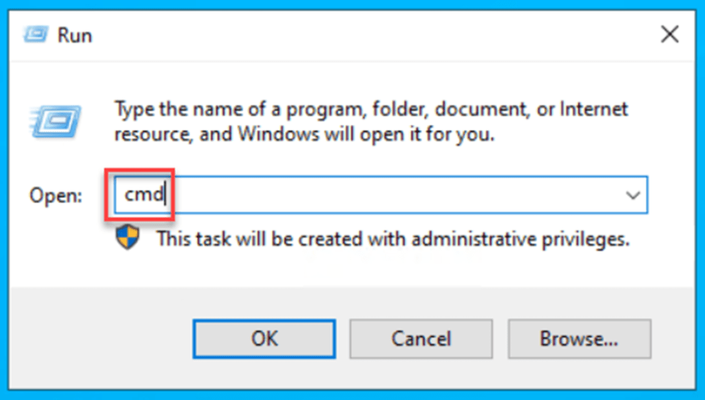The image size is (705, 400).
Task: Click the administrative shield icon
Action: (x=127, y=238)
